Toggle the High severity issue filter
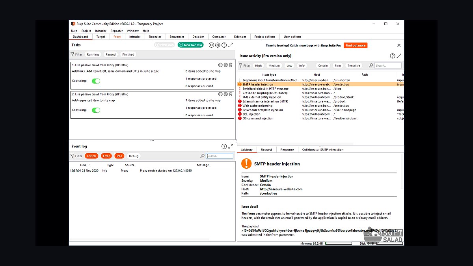This screenshot has height=266, width=473. point(258,66)
